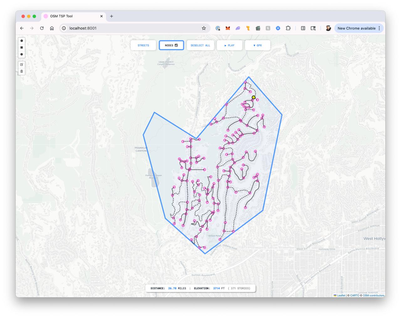
Task: Click the Streets toggle button
Action: pos(143,45)
